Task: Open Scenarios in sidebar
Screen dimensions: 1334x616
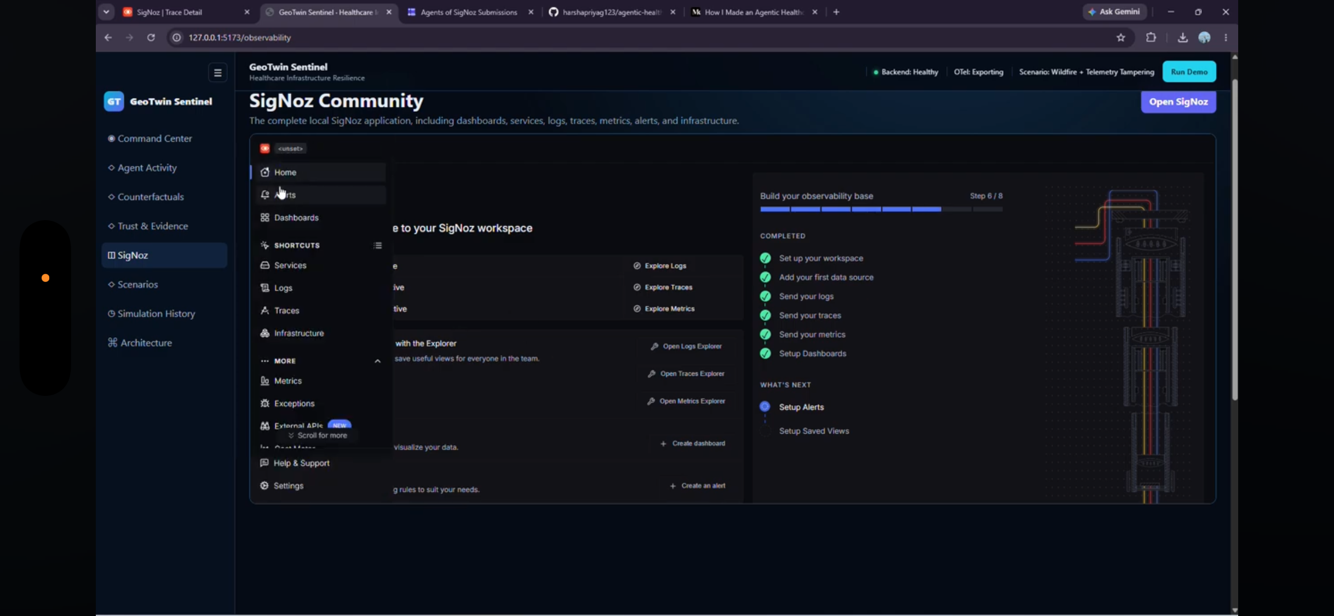Action: tap(164, 284)
